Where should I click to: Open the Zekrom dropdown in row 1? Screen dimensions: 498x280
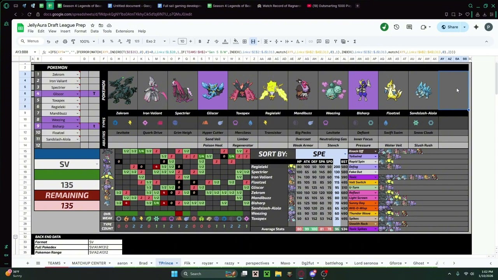77,75
